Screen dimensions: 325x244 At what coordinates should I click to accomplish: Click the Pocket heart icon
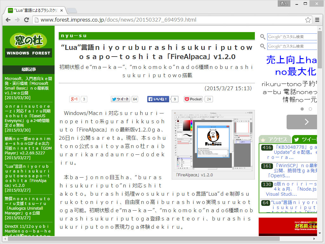187,99
